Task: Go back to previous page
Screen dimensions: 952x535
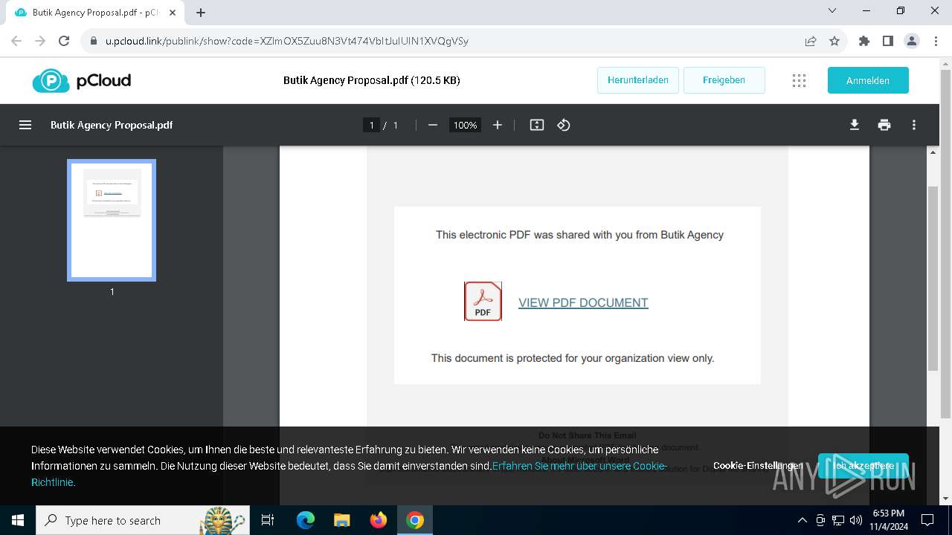Action: click(16, 41)
